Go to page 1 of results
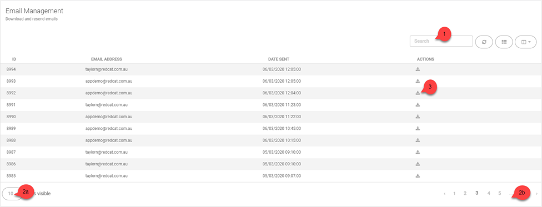The width and height of the screenshot is (542, 207). (454, 193)
